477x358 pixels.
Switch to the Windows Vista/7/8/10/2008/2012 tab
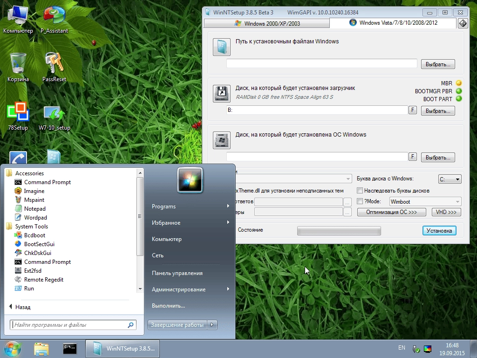pos(393,23)
